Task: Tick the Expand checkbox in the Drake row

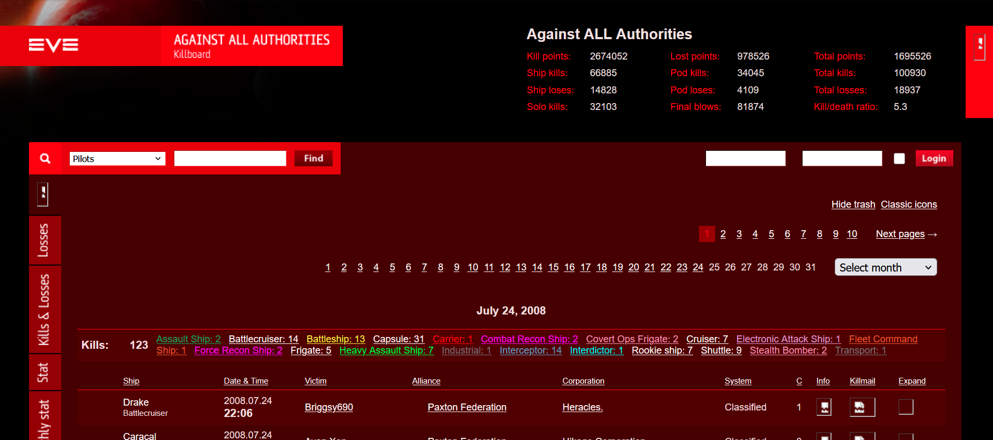Action: tap(906, 407)
